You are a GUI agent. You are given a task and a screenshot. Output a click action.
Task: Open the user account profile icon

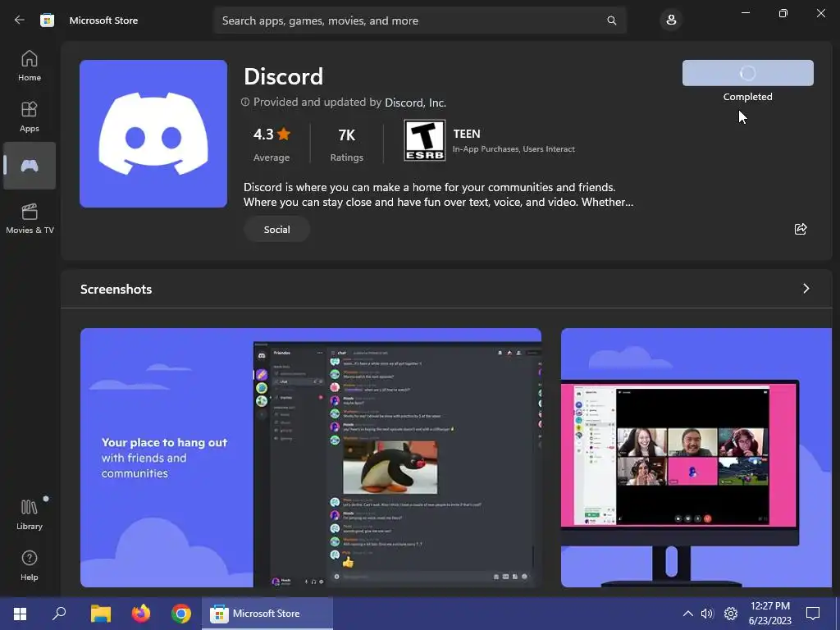(x=671, y=21)
